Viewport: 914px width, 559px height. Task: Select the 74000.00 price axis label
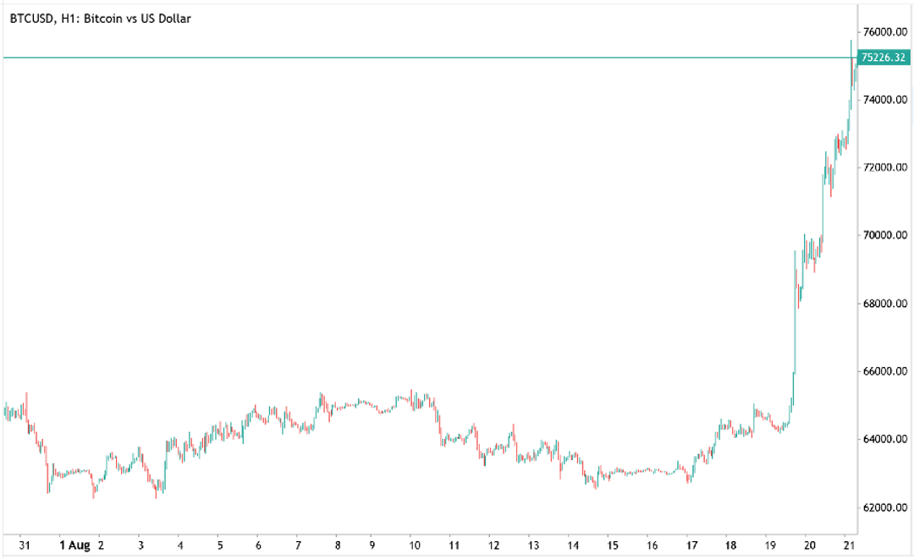885,100
